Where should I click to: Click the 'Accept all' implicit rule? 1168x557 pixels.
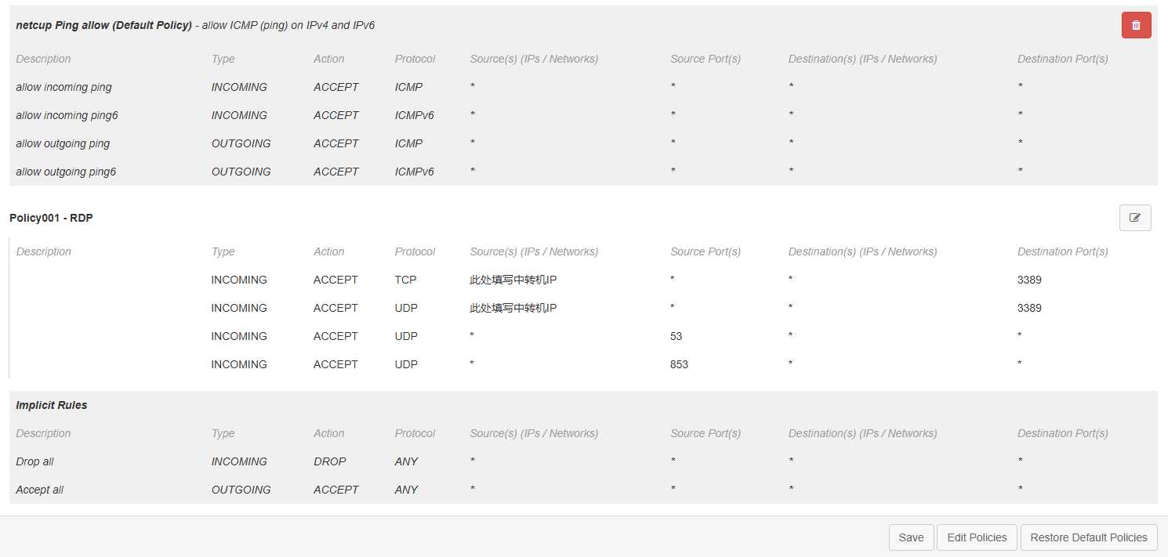(40, 490)
